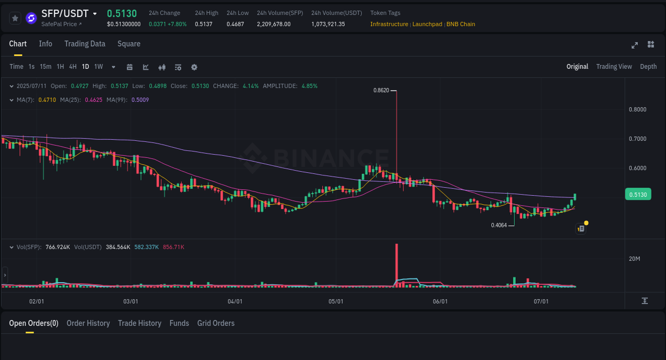The image size is (666, 360).
Task: Expand the chart to fullscreen
Action: [x=634, y=45]
